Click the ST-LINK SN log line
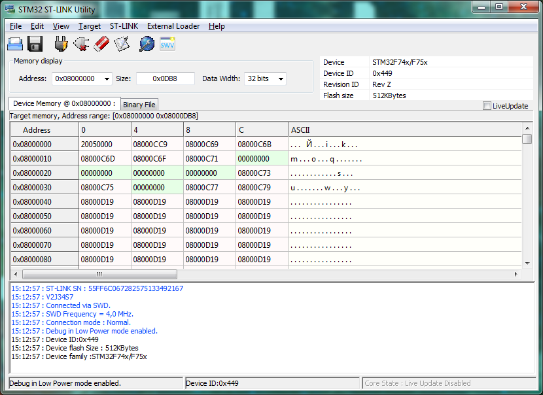Image resolution: width=543 pixels, height=395 pixels. point(97,288)
